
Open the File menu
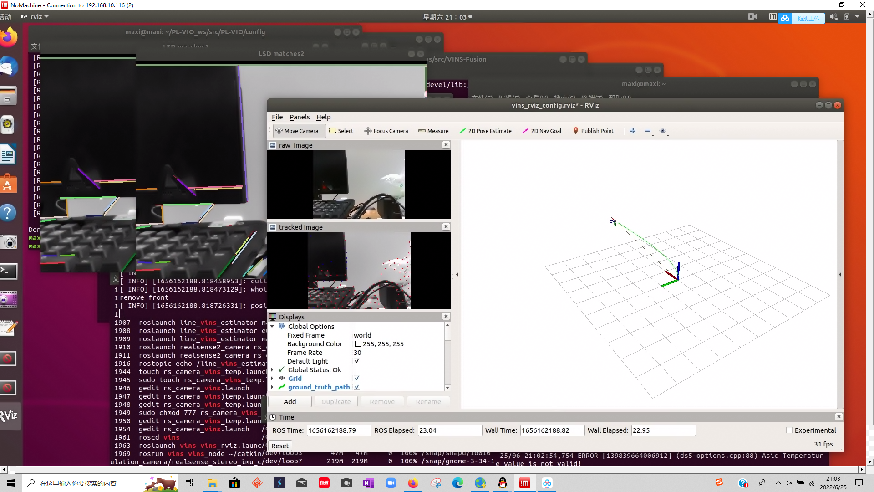pyautogui.click(x=277, y=117)
